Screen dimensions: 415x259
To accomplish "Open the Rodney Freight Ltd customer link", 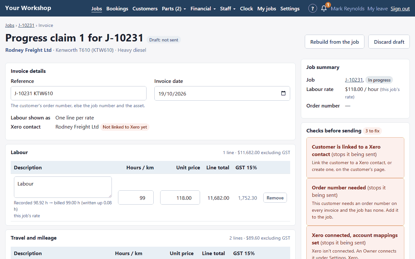I will tap(29, 50).
